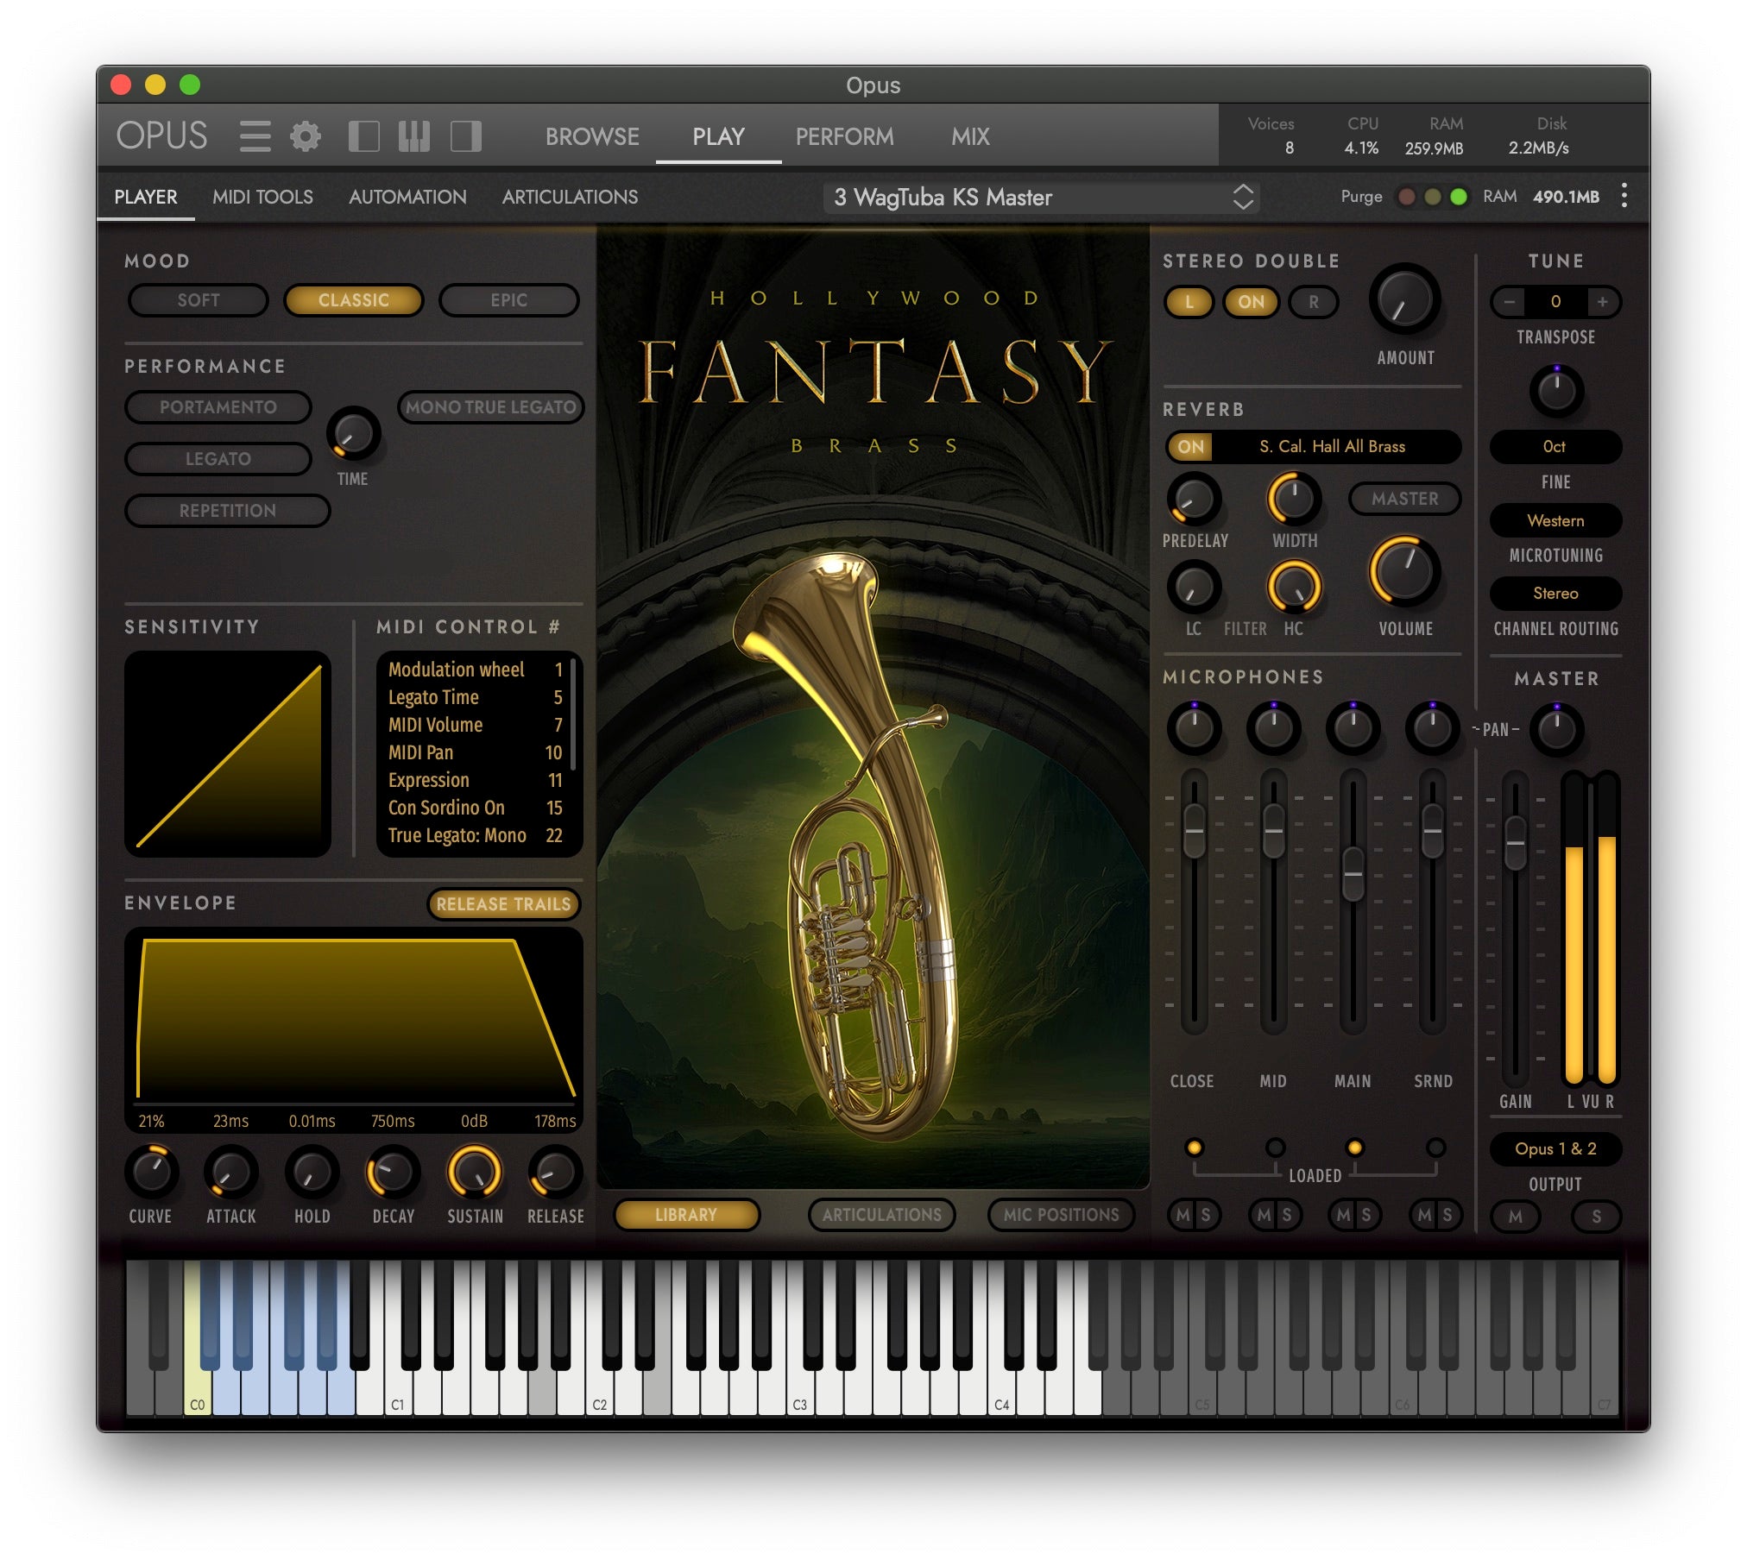Toggle the Release Trails button

pos(504,904)
